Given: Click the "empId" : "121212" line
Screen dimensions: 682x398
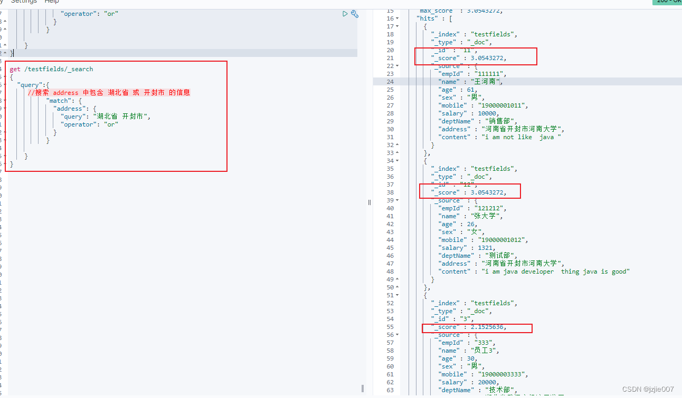Looking at the screenshot, I should 472,208.
